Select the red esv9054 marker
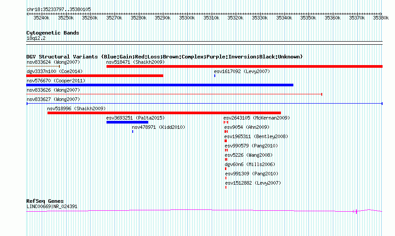The image size is (395, 236). point(226,132)
